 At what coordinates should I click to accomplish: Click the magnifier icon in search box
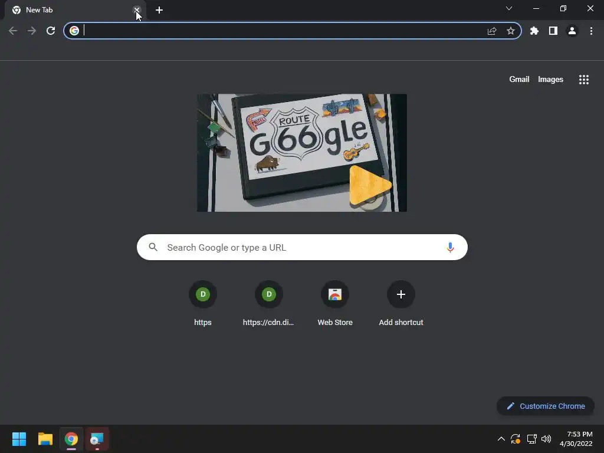(153, 247)
